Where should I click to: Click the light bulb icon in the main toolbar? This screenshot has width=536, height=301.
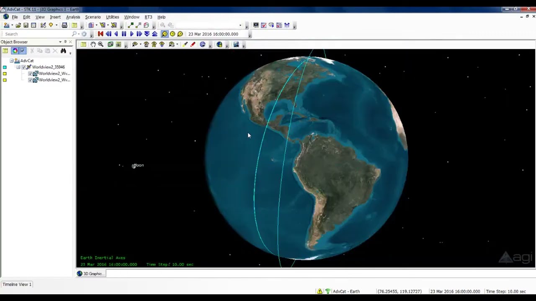(51, 26)
